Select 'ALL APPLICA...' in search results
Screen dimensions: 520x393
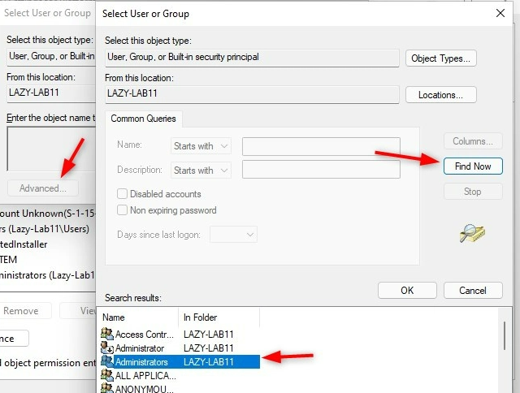[x=145, y=376]
